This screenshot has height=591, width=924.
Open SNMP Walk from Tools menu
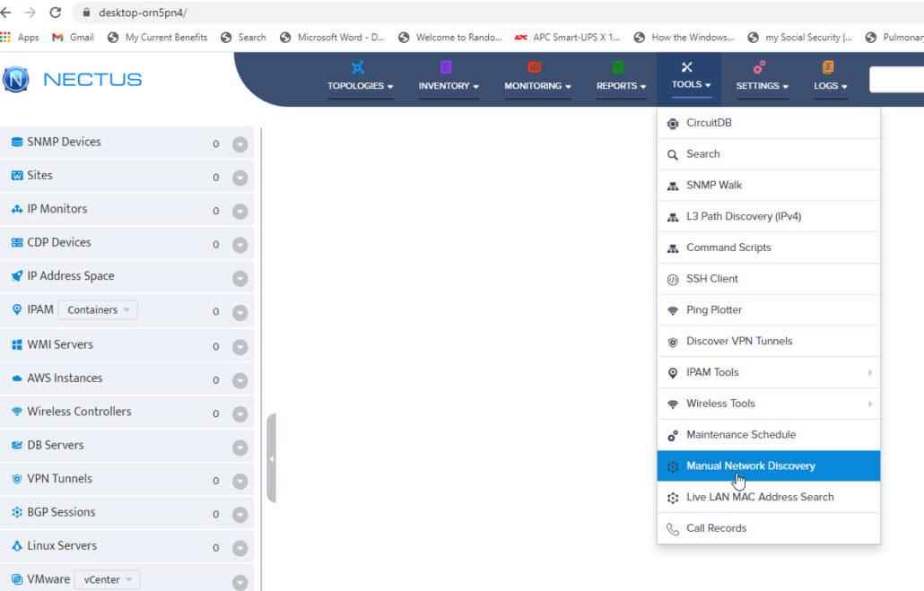pos(714,186)
